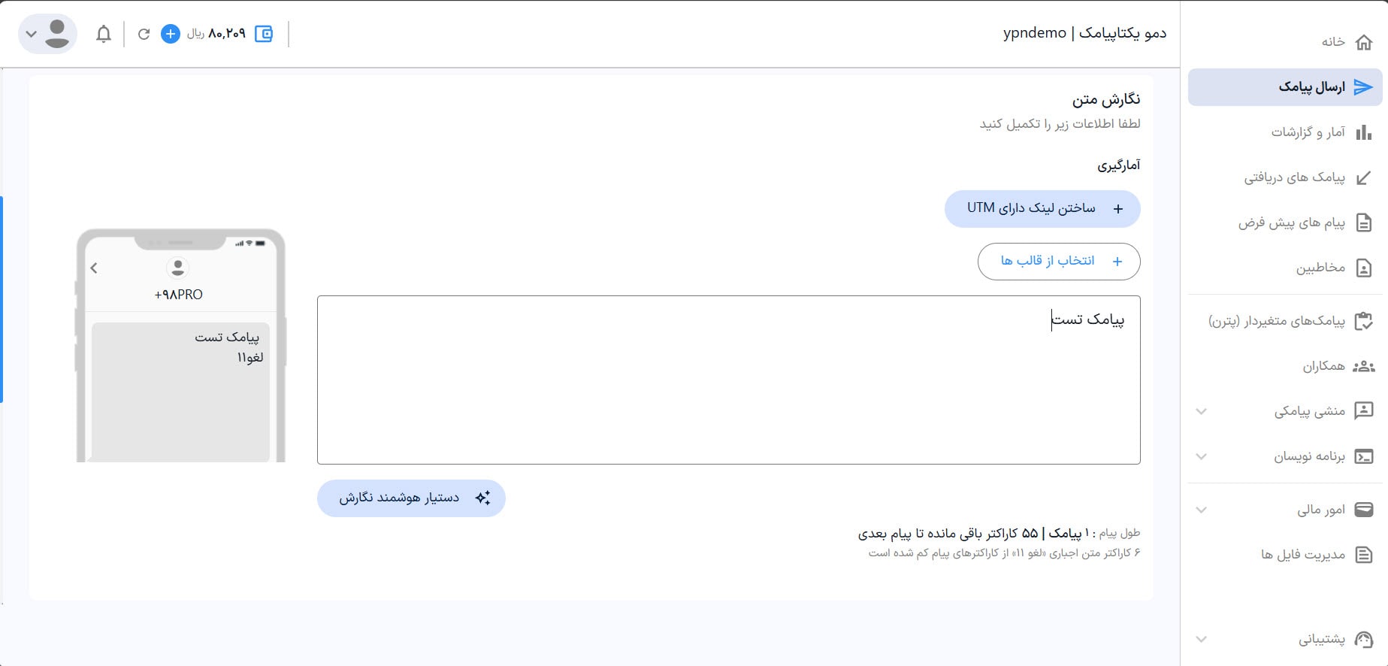Click انتخاب از قالب ها button

click(x=1058, y=261)
